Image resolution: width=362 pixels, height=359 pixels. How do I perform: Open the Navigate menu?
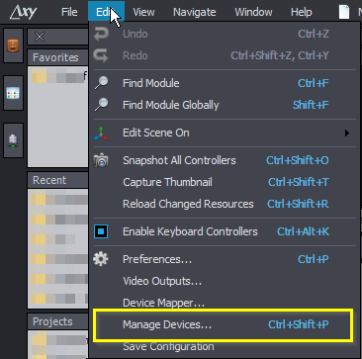pos(195,13)
